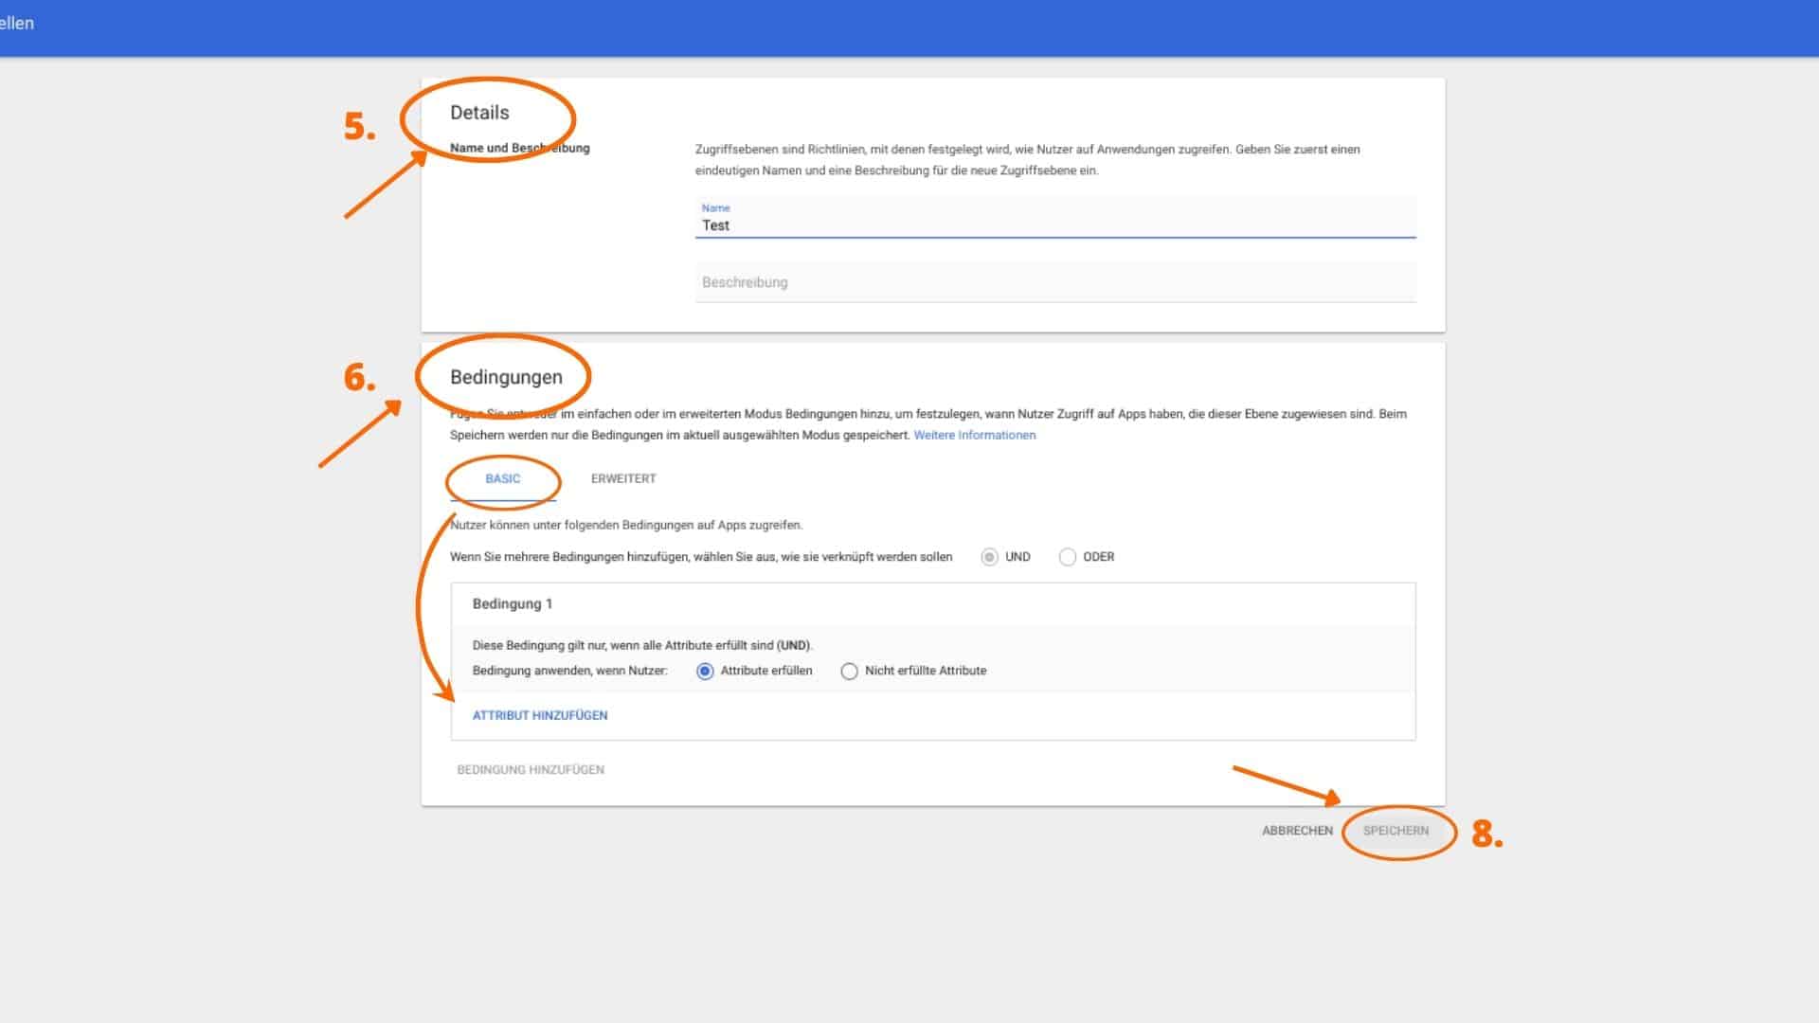
Task: Switch to the BASIC tab
Action: coord(502,479)
